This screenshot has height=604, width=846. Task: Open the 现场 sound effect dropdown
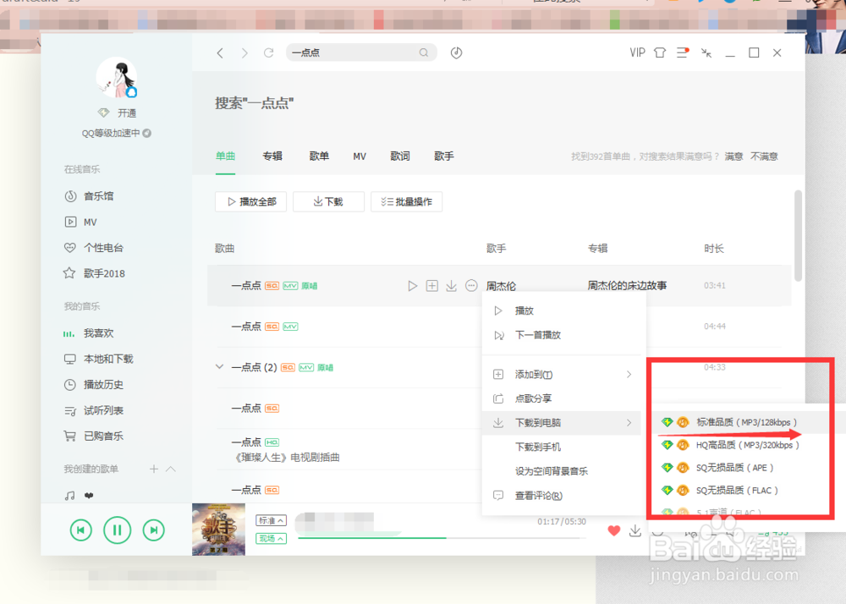271,538
